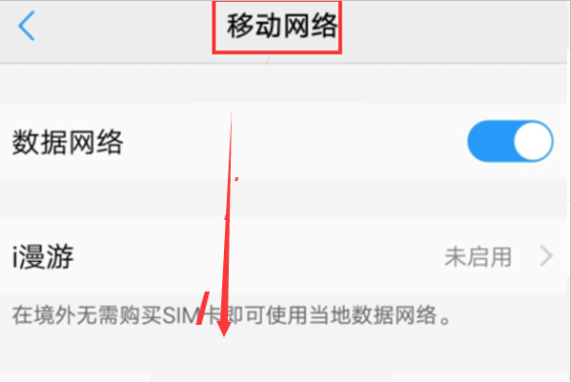Expand the i漫游 settings row
The height and width of the screenshot is (382, 571).
point(284,256)
